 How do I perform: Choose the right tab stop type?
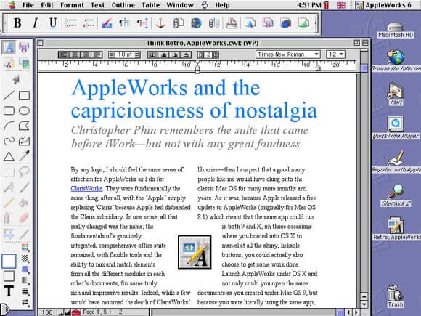[x=175, y=54]
